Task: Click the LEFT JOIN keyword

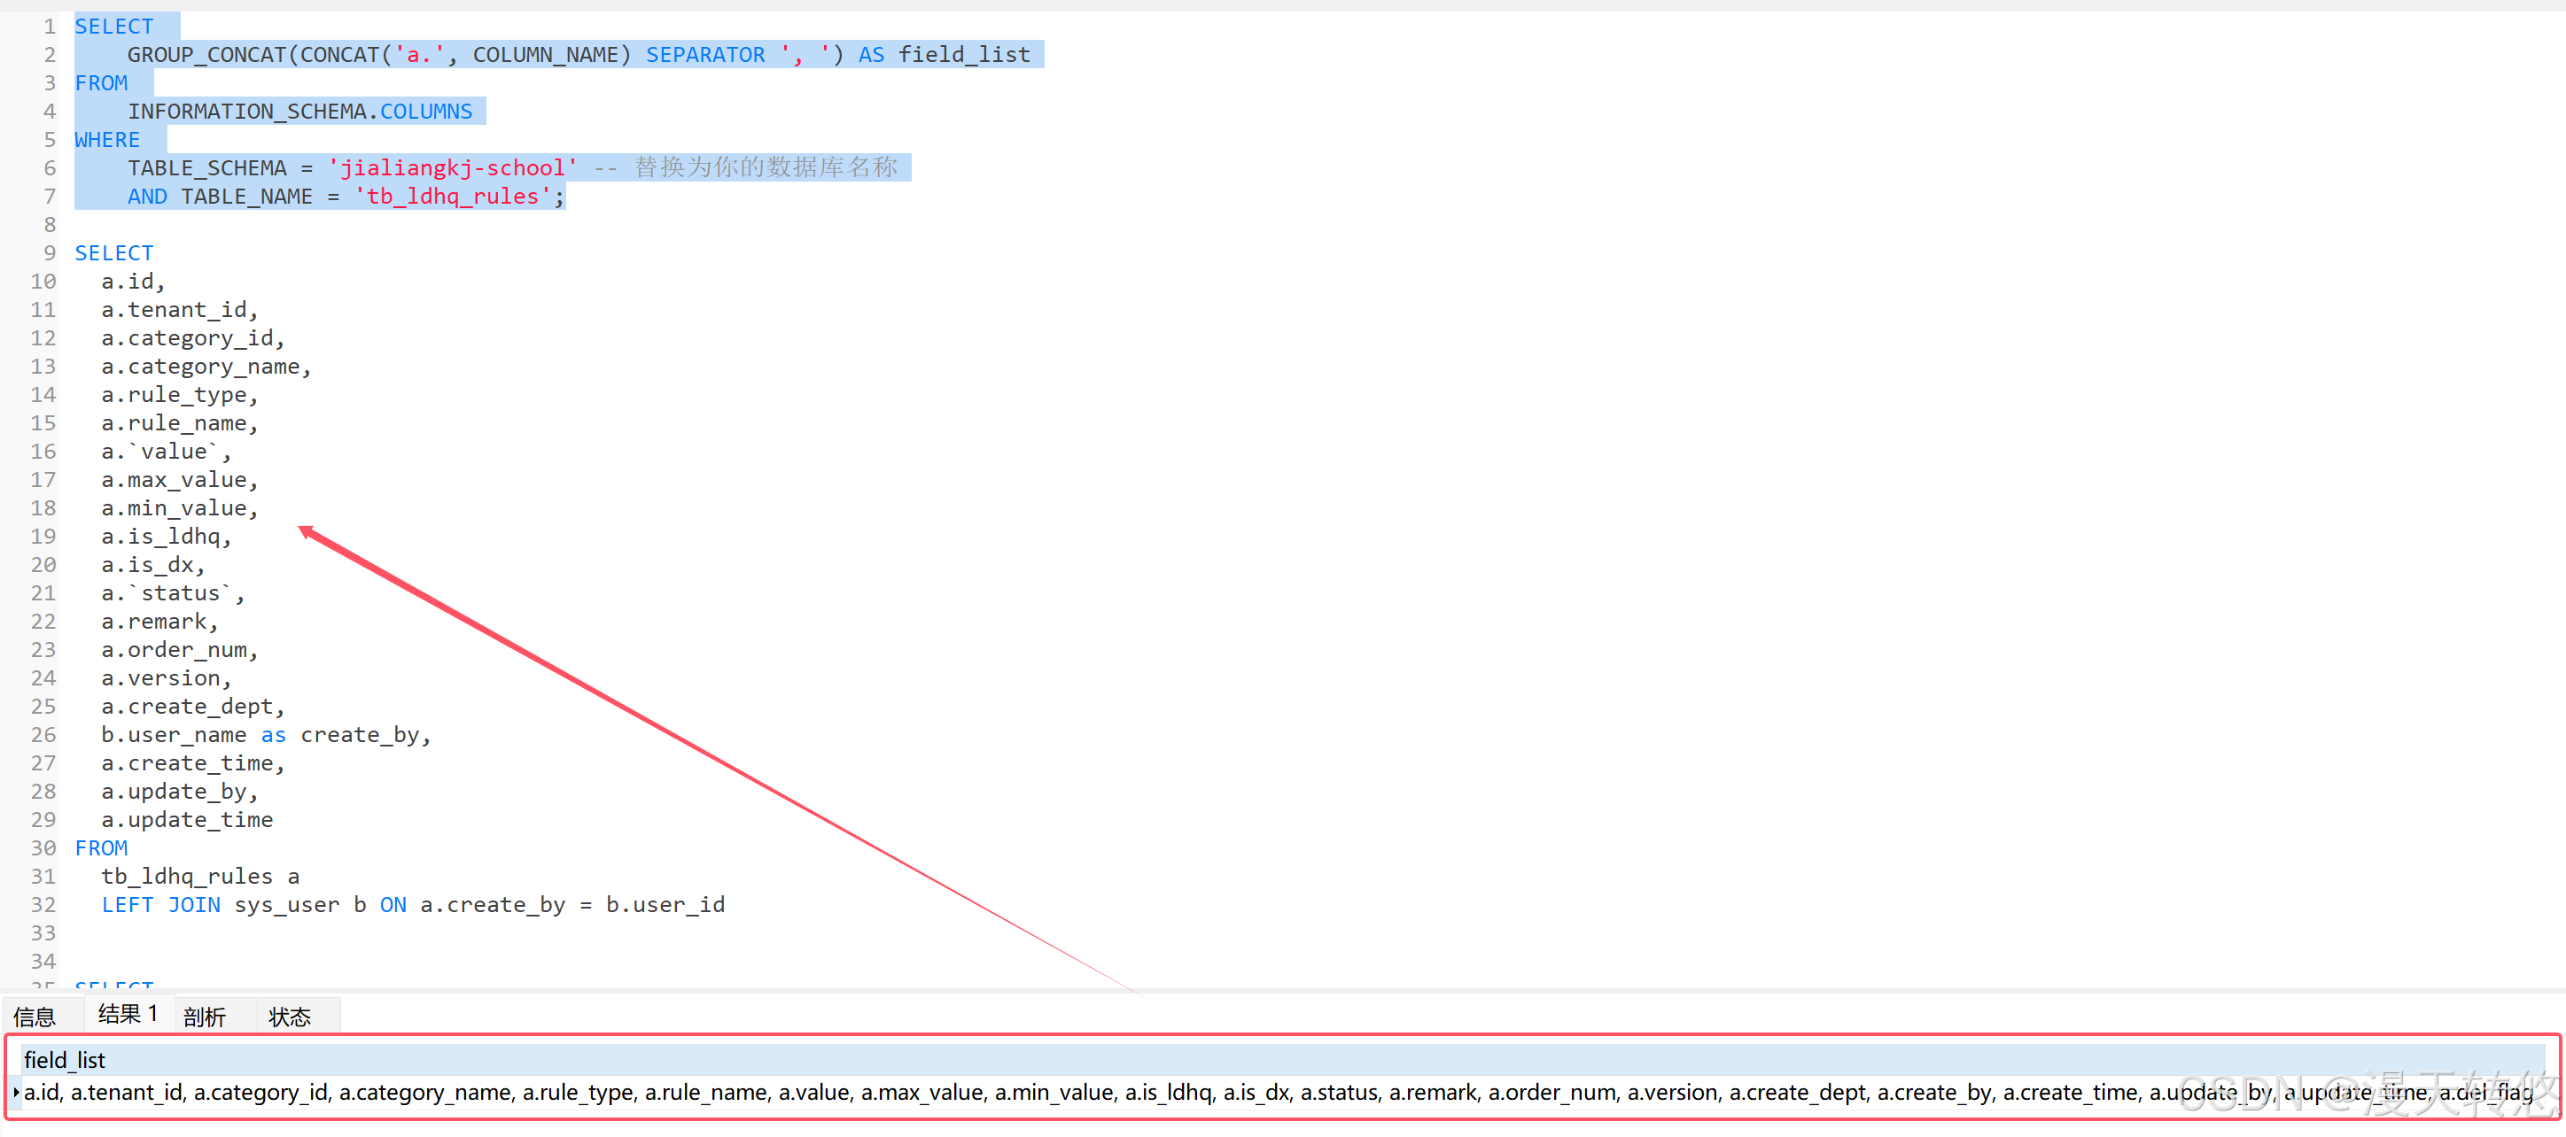Action: (x=161, y=905)
